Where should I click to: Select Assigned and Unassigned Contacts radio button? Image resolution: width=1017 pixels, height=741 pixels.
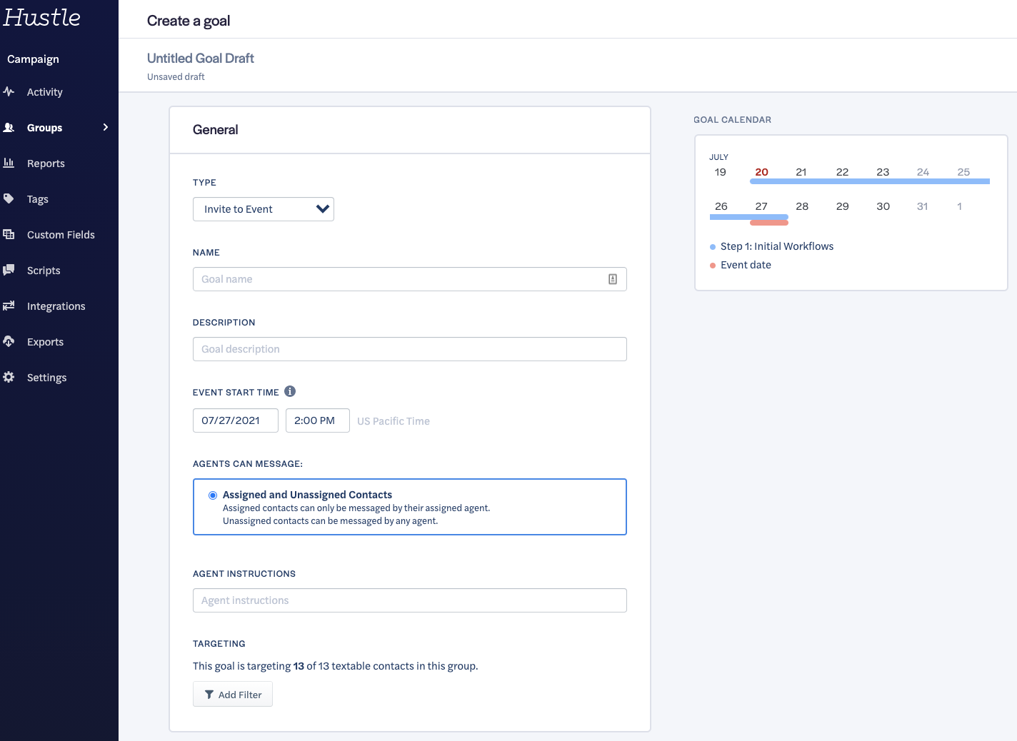(213, 495)
